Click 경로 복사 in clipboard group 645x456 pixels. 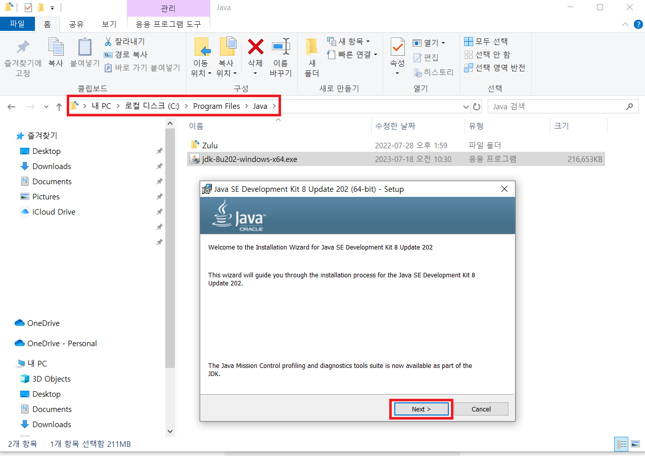(125, 55)
